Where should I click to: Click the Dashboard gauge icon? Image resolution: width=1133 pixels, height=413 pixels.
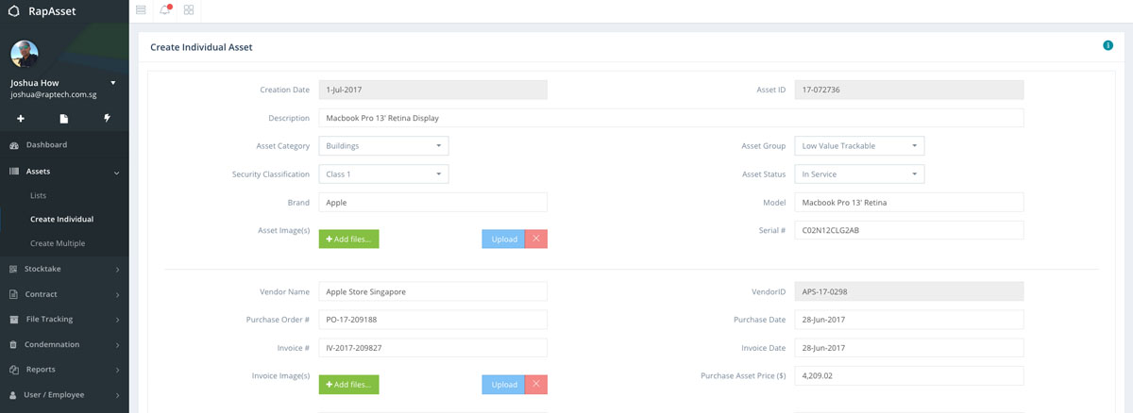tap(14, 145)
